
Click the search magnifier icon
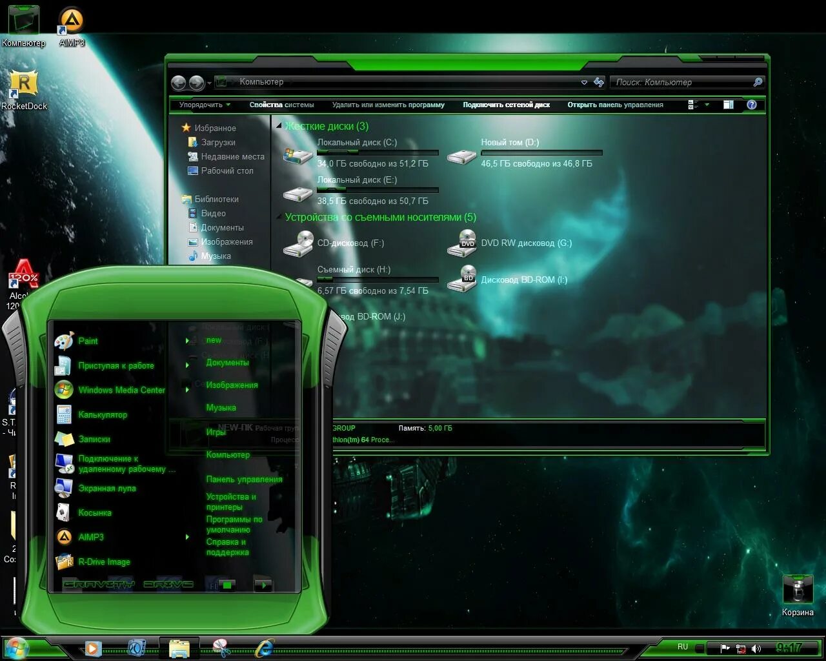[758, 82]
